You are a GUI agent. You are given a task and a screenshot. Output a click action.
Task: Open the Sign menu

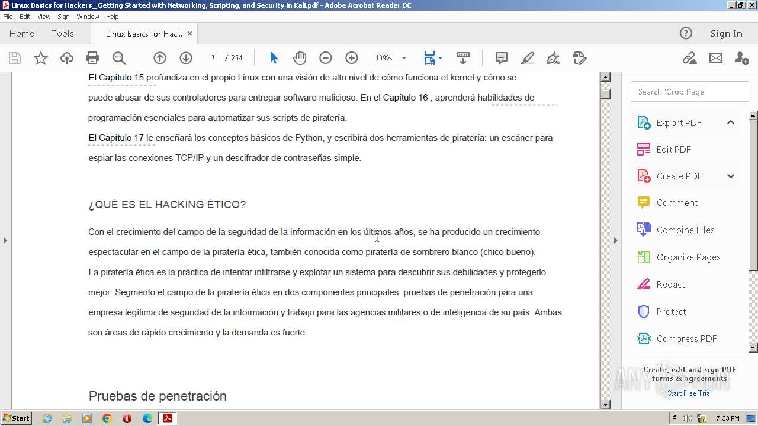pos(63,17)
